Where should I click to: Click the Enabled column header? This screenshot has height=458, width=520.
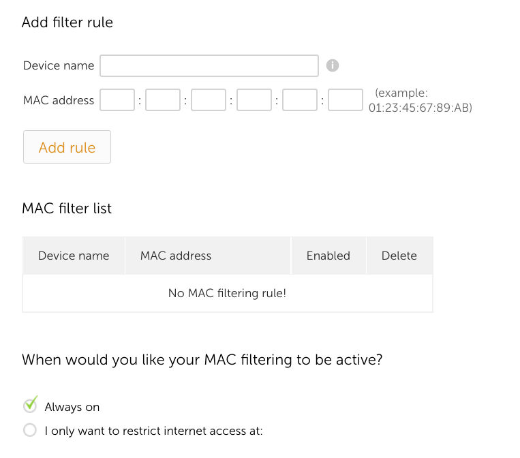(328, 256)
